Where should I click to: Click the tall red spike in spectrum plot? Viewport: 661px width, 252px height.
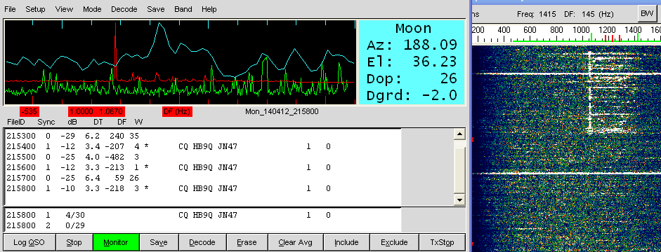pyautogui.click(x=115, y=50)
